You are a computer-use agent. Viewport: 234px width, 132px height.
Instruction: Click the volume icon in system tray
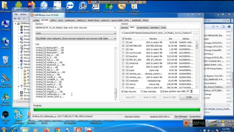tap(209, 131)
